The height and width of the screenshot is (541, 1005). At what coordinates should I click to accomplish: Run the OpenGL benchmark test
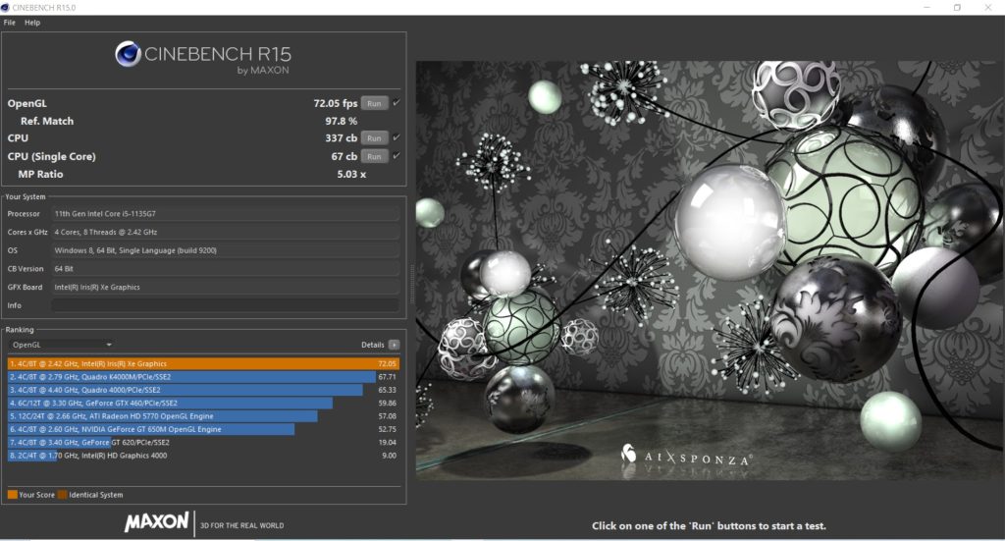pos(374,103)
